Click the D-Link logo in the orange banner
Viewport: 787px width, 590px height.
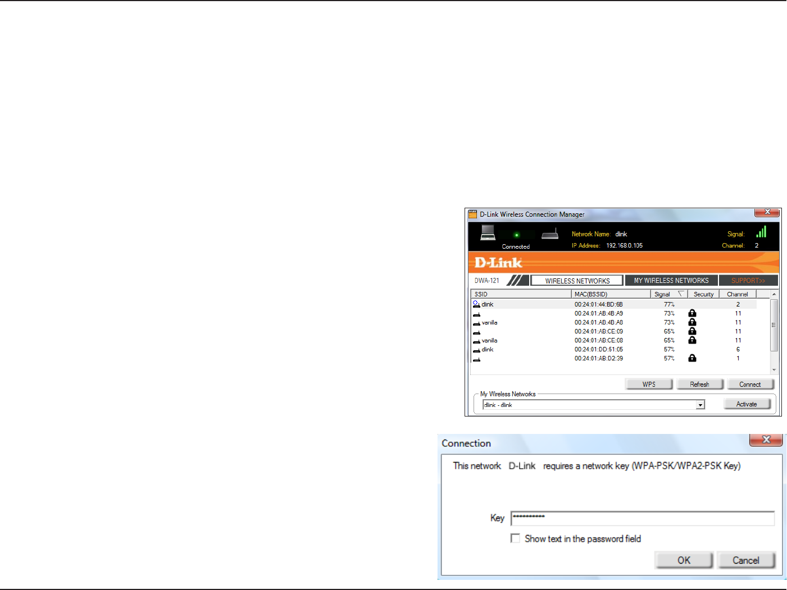(x=498, y=263)
